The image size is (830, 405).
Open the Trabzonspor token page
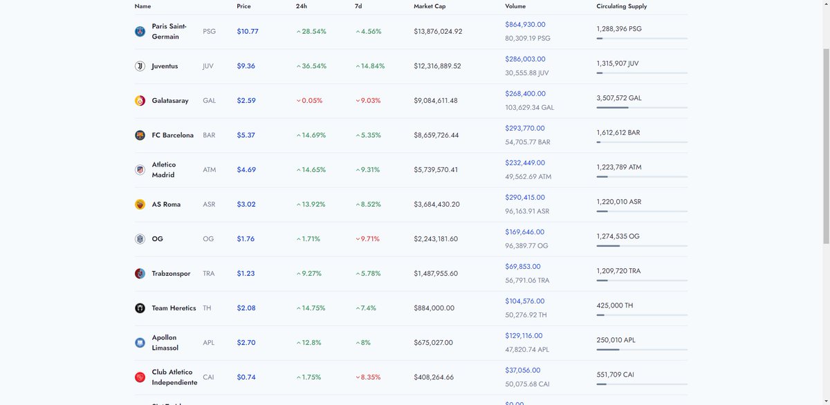(171, 274)
